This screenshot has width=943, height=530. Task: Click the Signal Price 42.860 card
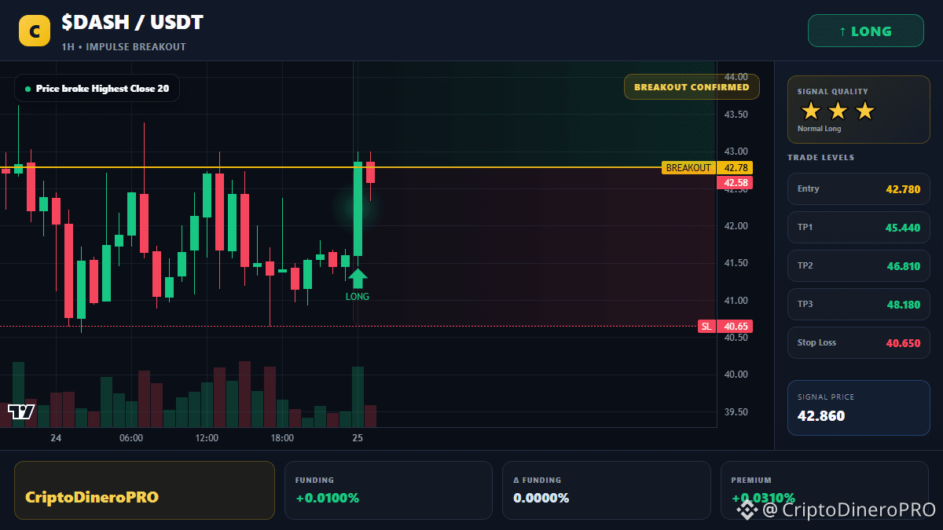pos(859,408)
